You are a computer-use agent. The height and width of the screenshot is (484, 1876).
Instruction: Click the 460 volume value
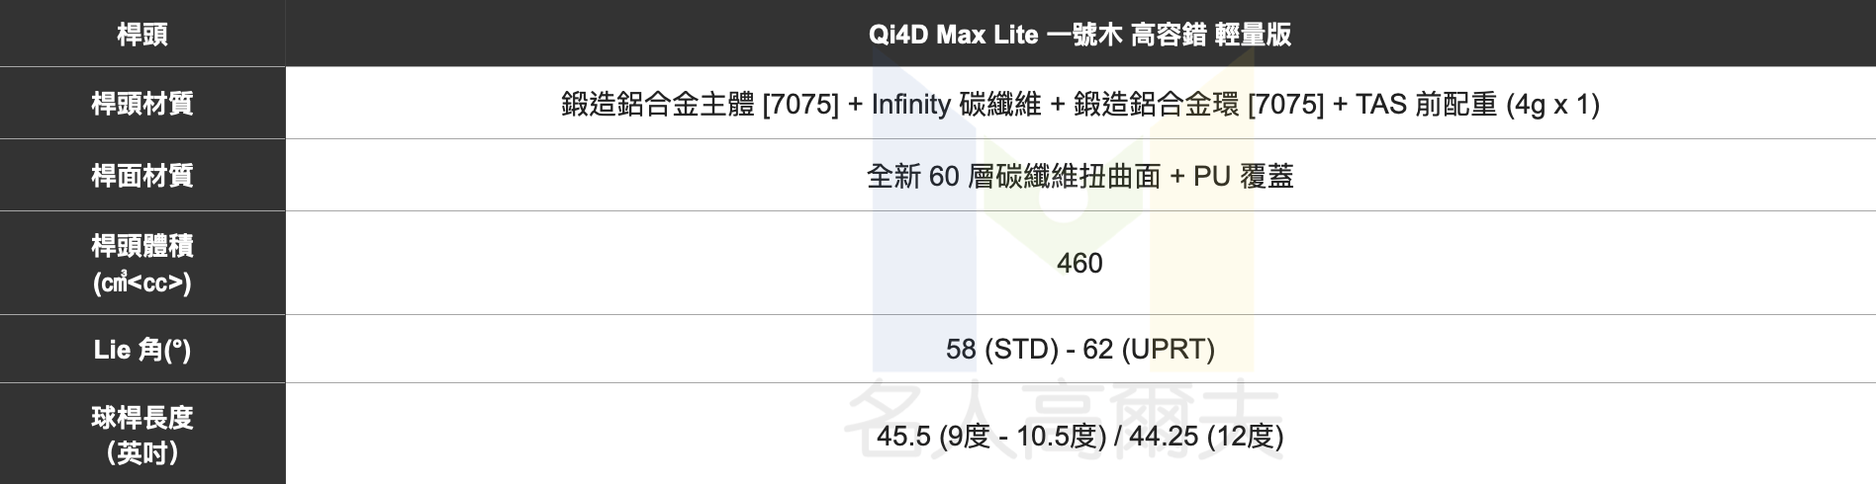1079,263
